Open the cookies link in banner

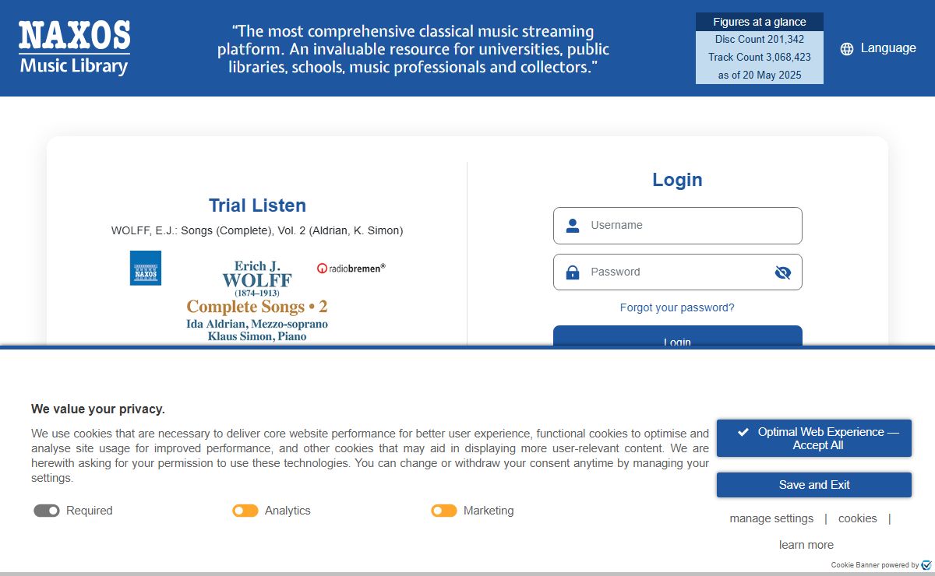pos(858,518)
